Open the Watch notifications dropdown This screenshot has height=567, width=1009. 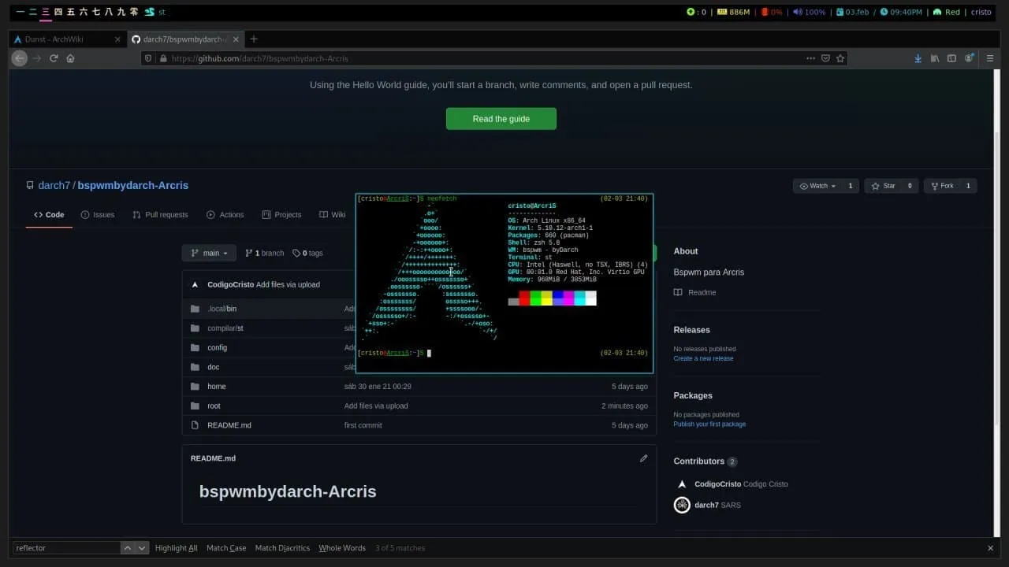(817, 186)
